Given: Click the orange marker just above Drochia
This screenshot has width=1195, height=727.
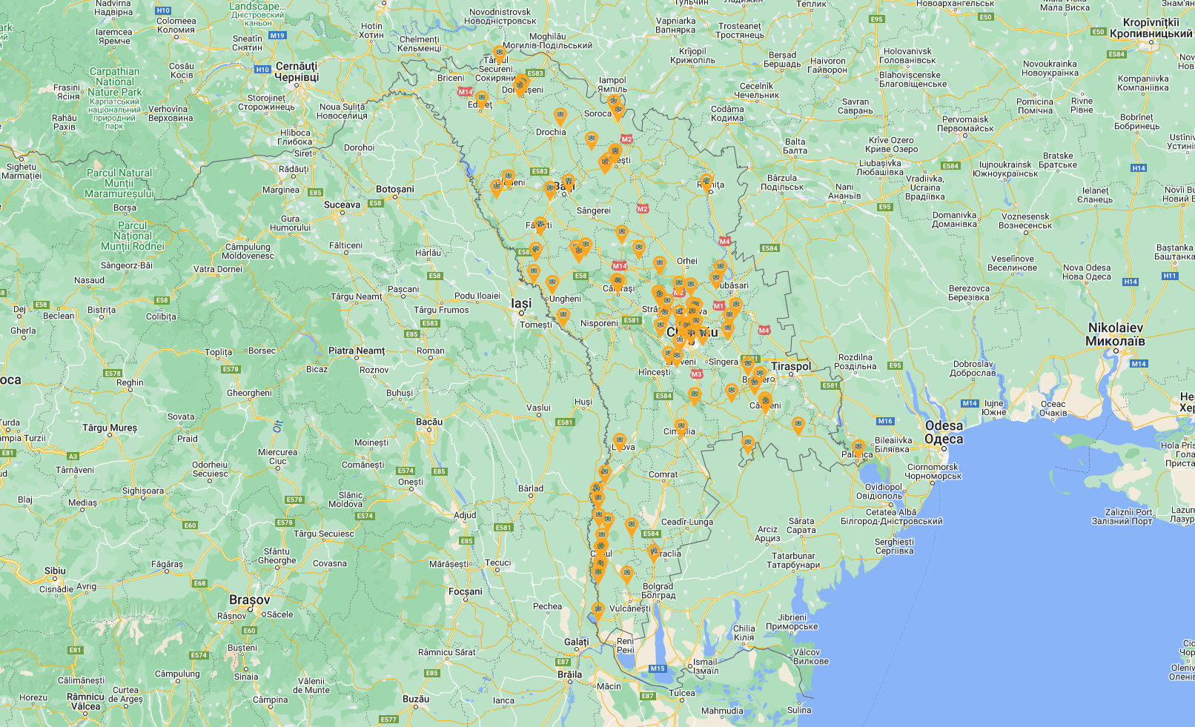Looking at the screenshot, I should pyautogui.click(x=560, y=116).
